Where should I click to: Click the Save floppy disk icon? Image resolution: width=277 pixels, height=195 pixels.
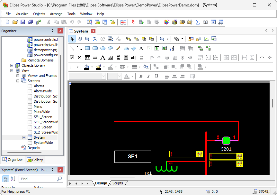coord(23,22)
